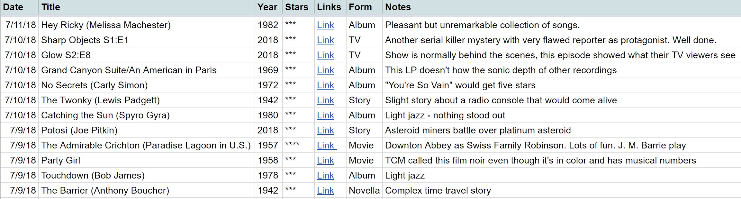Open the Link for No Secrets
The image size is (741, 199).
point(326,85)
